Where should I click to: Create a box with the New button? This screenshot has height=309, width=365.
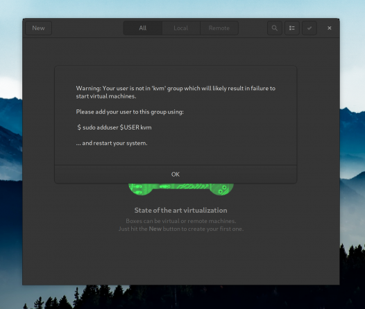(x=38, y=28)
